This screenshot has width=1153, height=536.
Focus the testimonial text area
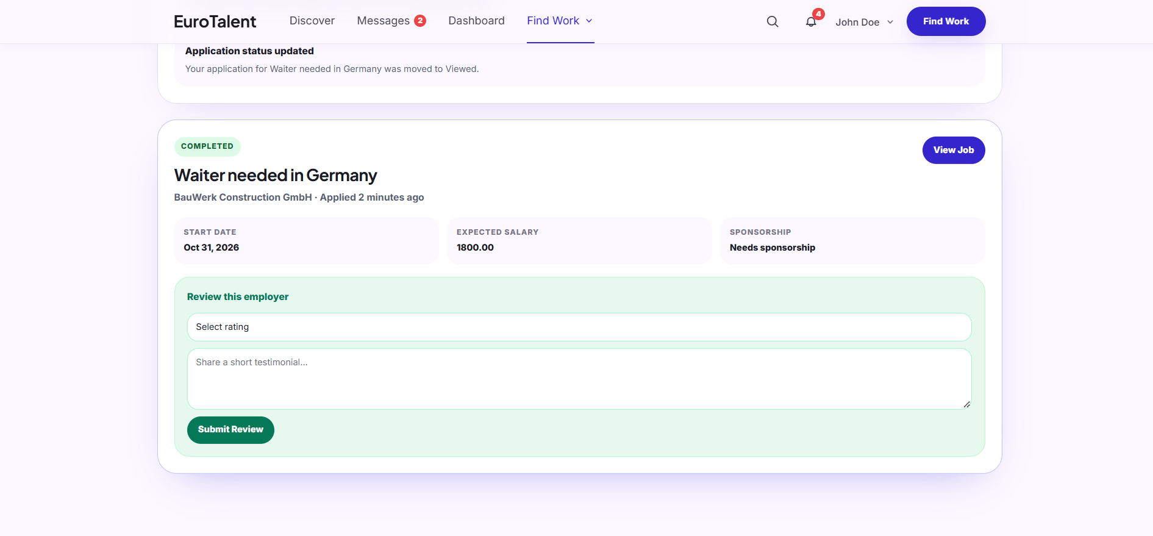click(x=579, y=379)
